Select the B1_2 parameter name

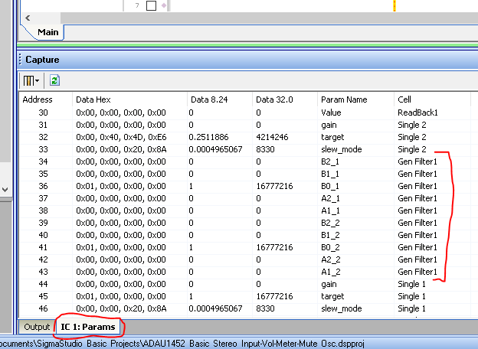coord(330,235)
